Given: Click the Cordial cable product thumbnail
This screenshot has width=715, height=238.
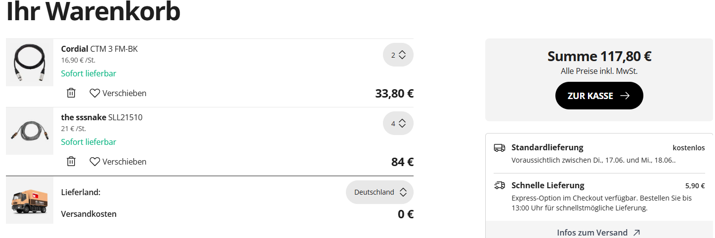Looking at the screenshot, I should click(x=30, y=63).
